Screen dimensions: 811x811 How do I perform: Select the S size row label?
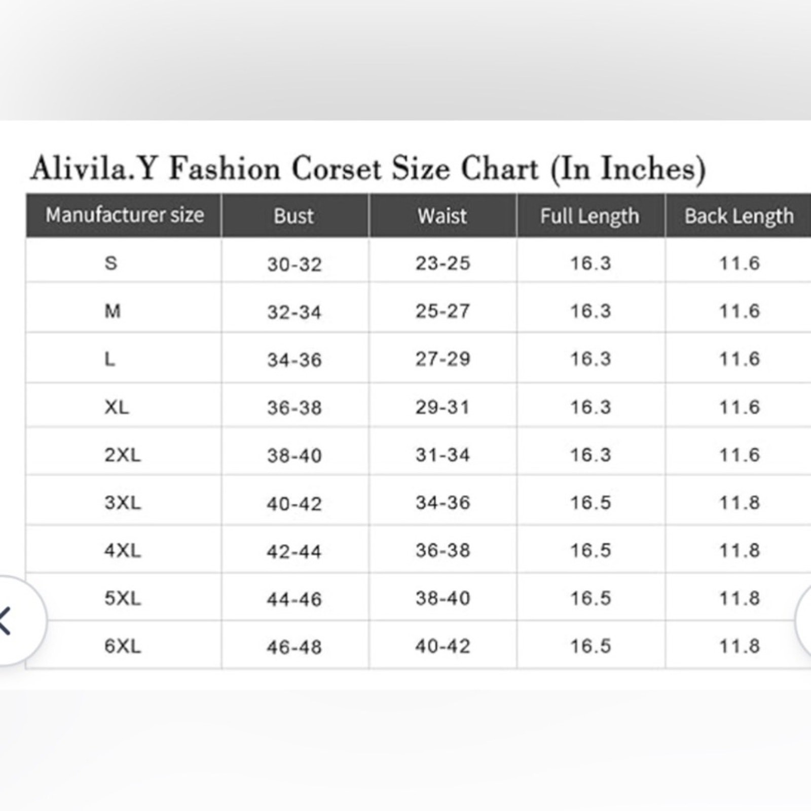pyautogui.click(x=111, y=263)
